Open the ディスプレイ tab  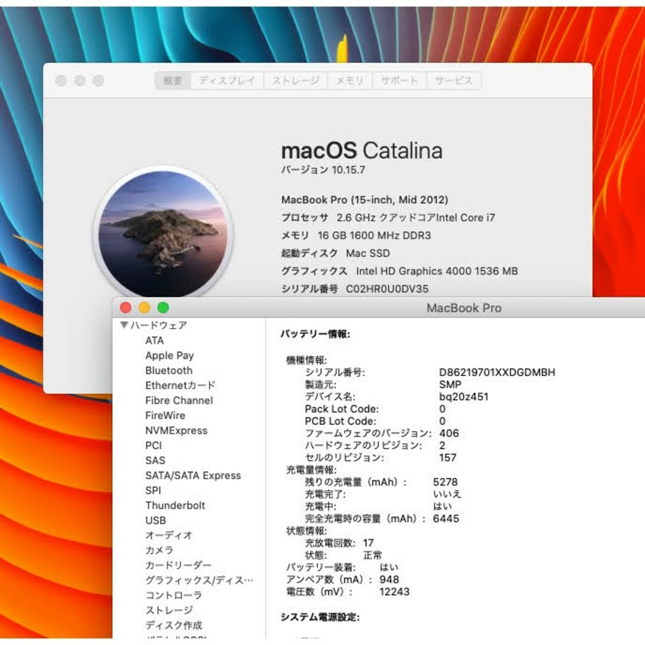pyautogui.click(x=227, y=81)
